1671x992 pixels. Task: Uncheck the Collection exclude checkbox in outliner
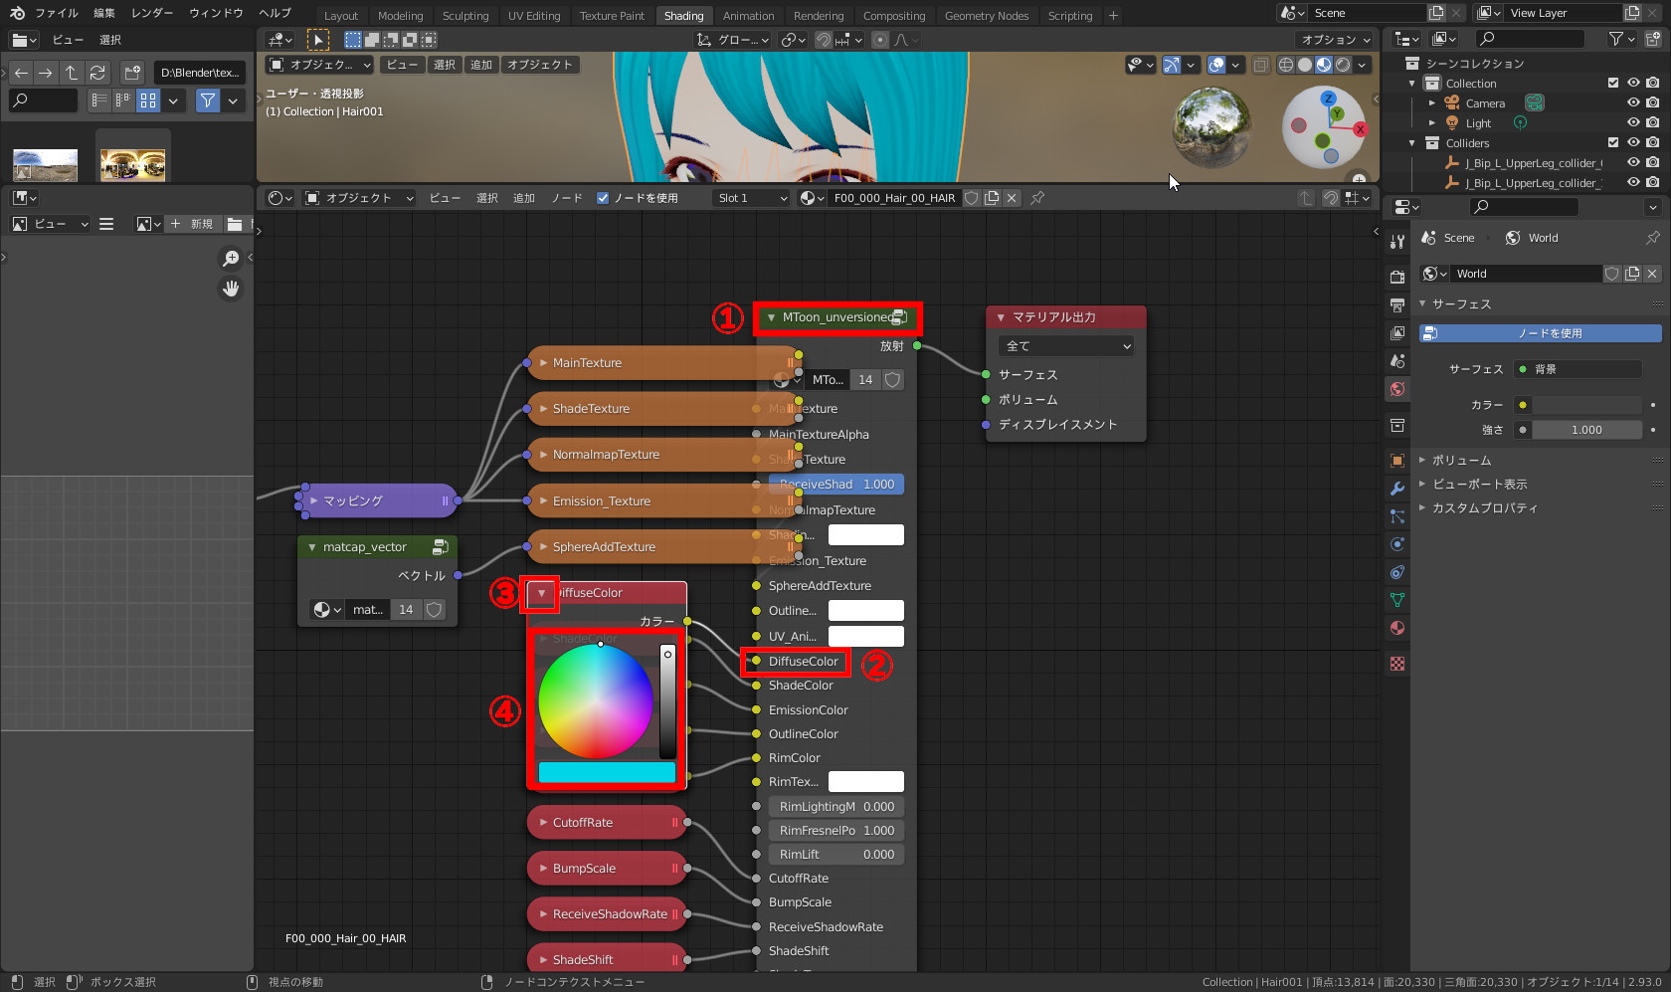[x=1613, y=84]
